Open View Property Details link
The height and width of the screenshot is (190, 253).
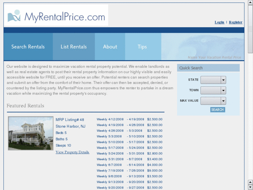[72, 152]
